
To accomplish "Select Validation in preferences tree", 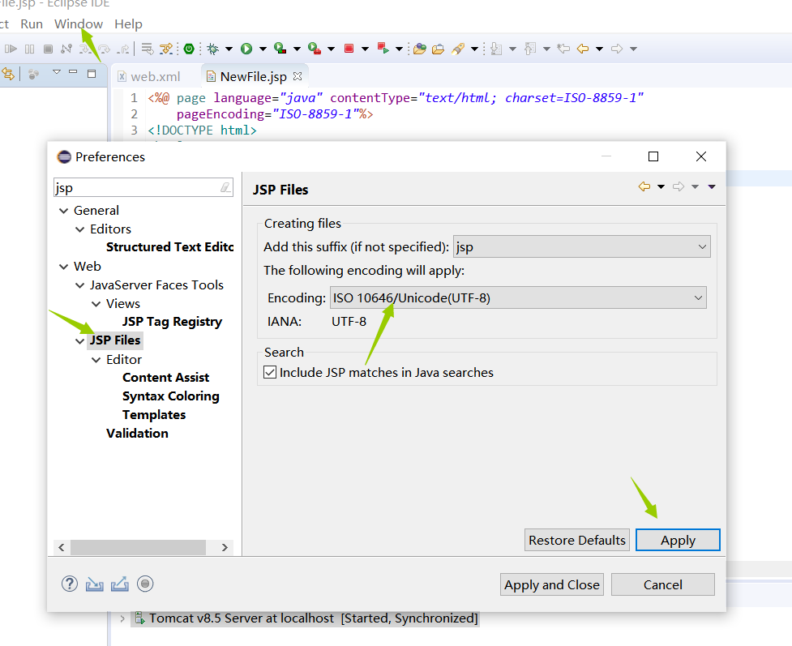I will [x=137, y=434].
